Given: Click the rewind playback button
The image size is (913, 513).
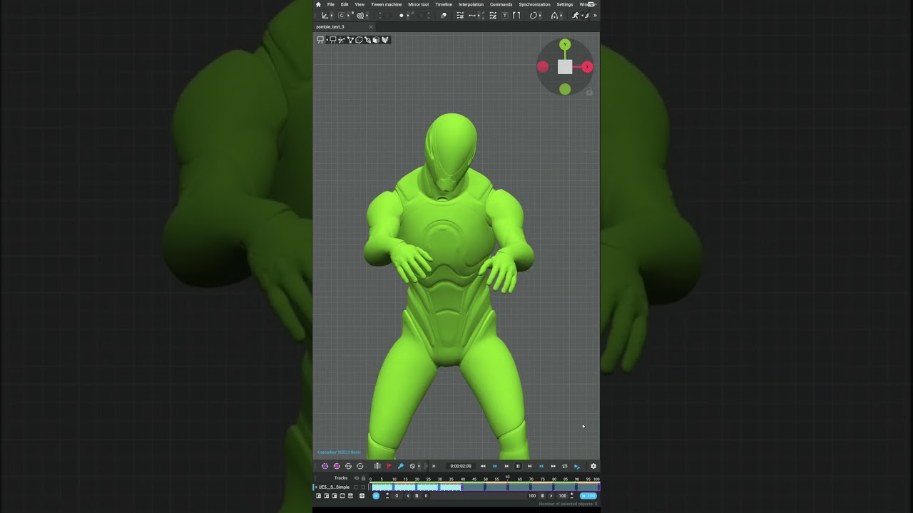Looking at the screenshot, I should coord(483,466).
